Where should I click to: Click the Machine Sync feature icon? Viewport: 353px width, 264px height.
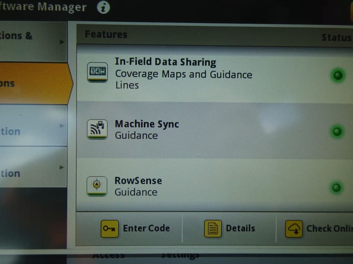click(97, 129)
